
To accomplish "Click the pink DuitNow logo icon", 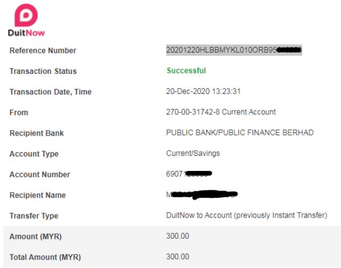I will pos(26,15).
